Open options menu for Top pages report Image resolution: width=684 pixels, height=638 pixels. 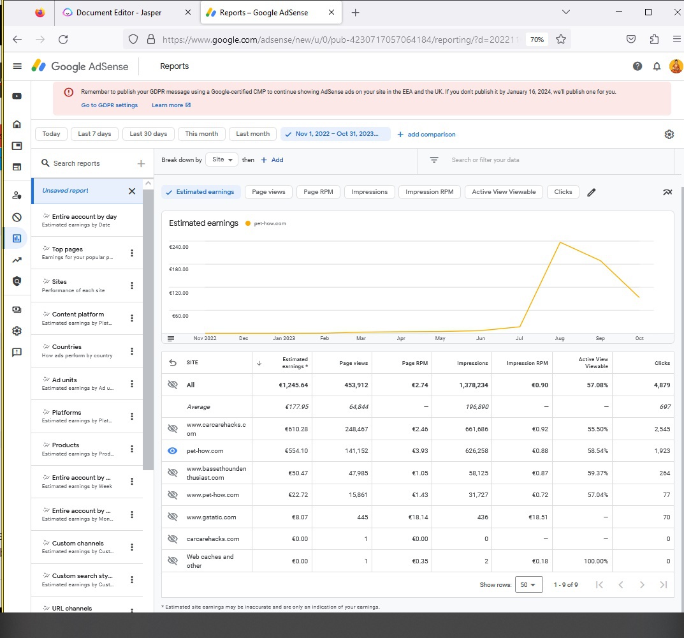pos(132,253)
